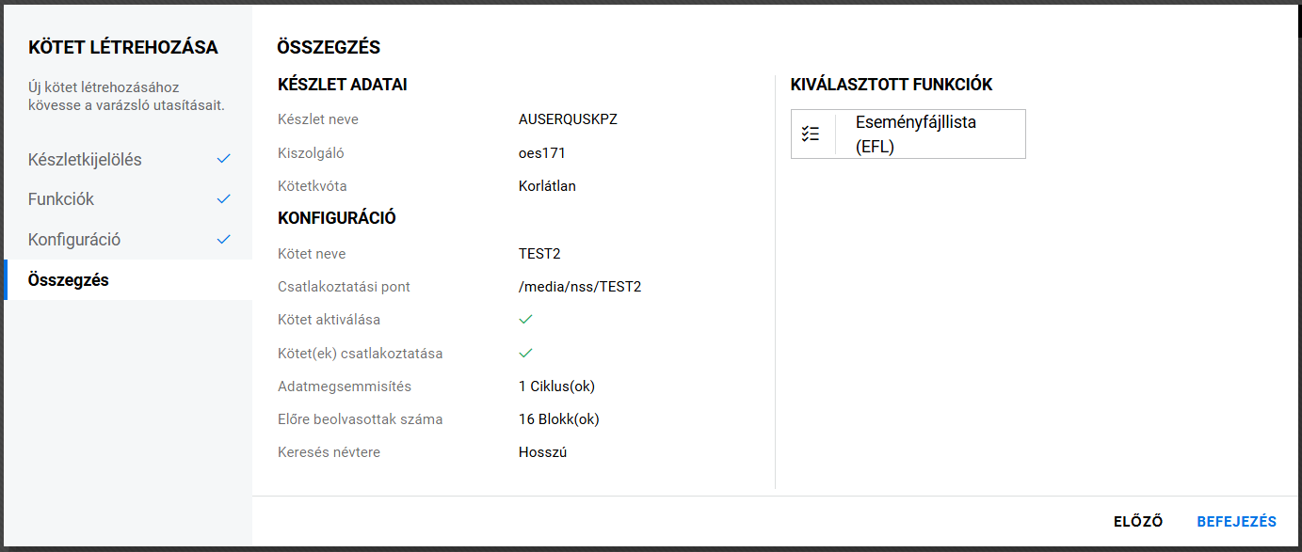Screen dimensions: 1302x552
Task: Switch to the Konfiguráció step
Action: (74, 240)
